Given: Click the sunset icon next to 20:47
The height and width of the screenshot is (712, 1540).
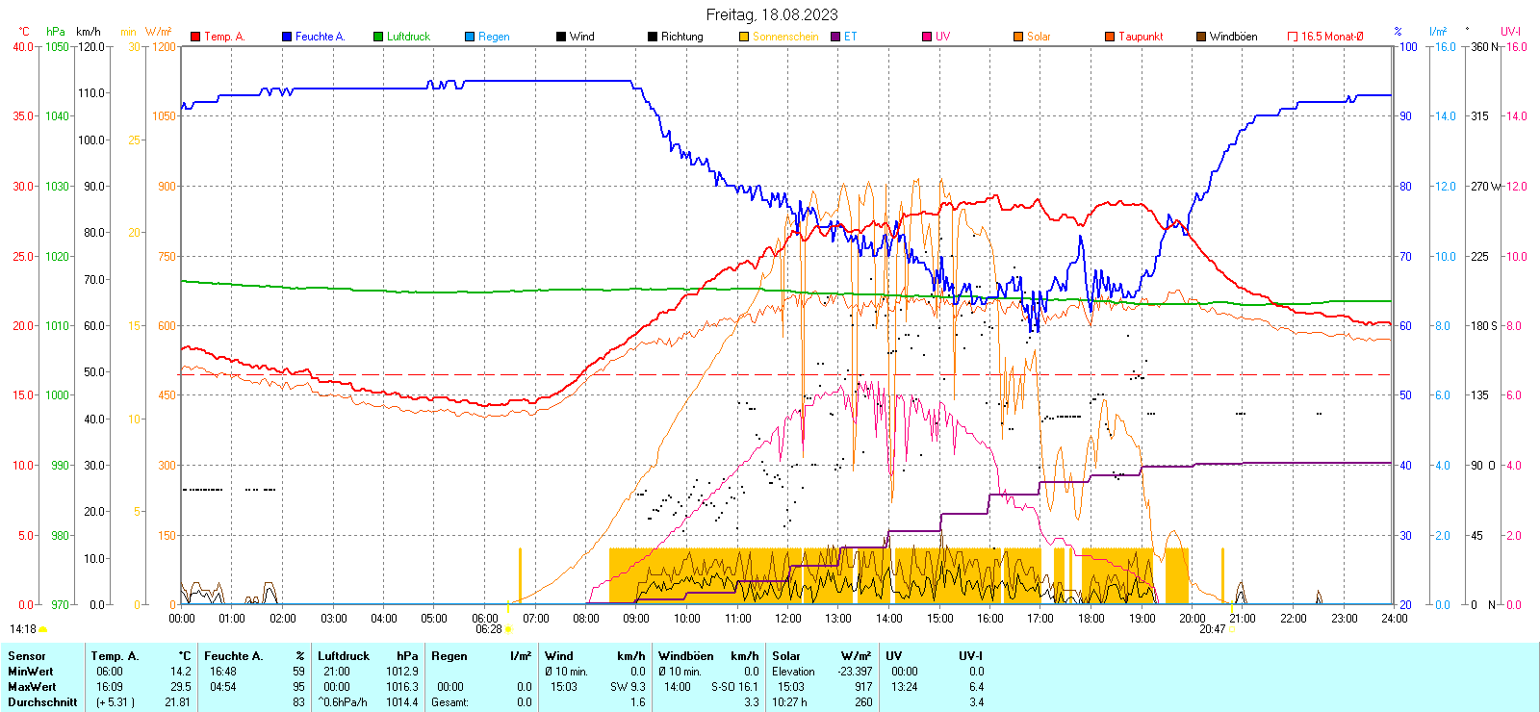Looking at the screenshot, I should click(1233, 629).
